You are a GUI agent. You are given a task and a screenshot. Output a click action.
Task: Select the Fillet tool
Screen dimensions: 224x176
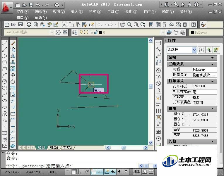(13, 139)
